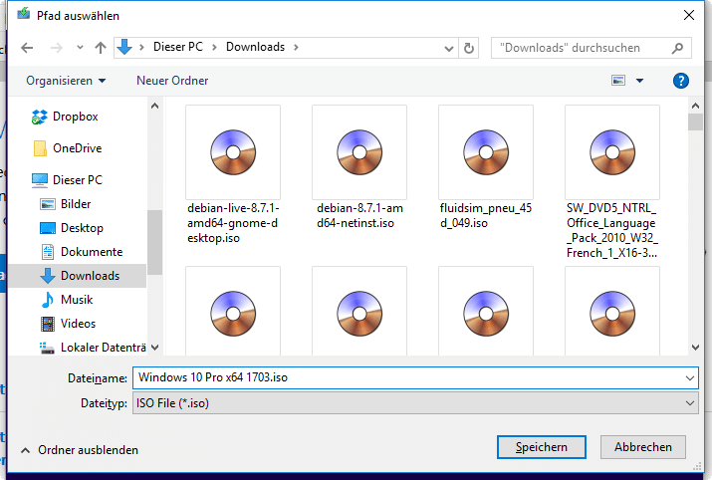
Task: Click the Desktop icon in sidebar
Action: 48,228
